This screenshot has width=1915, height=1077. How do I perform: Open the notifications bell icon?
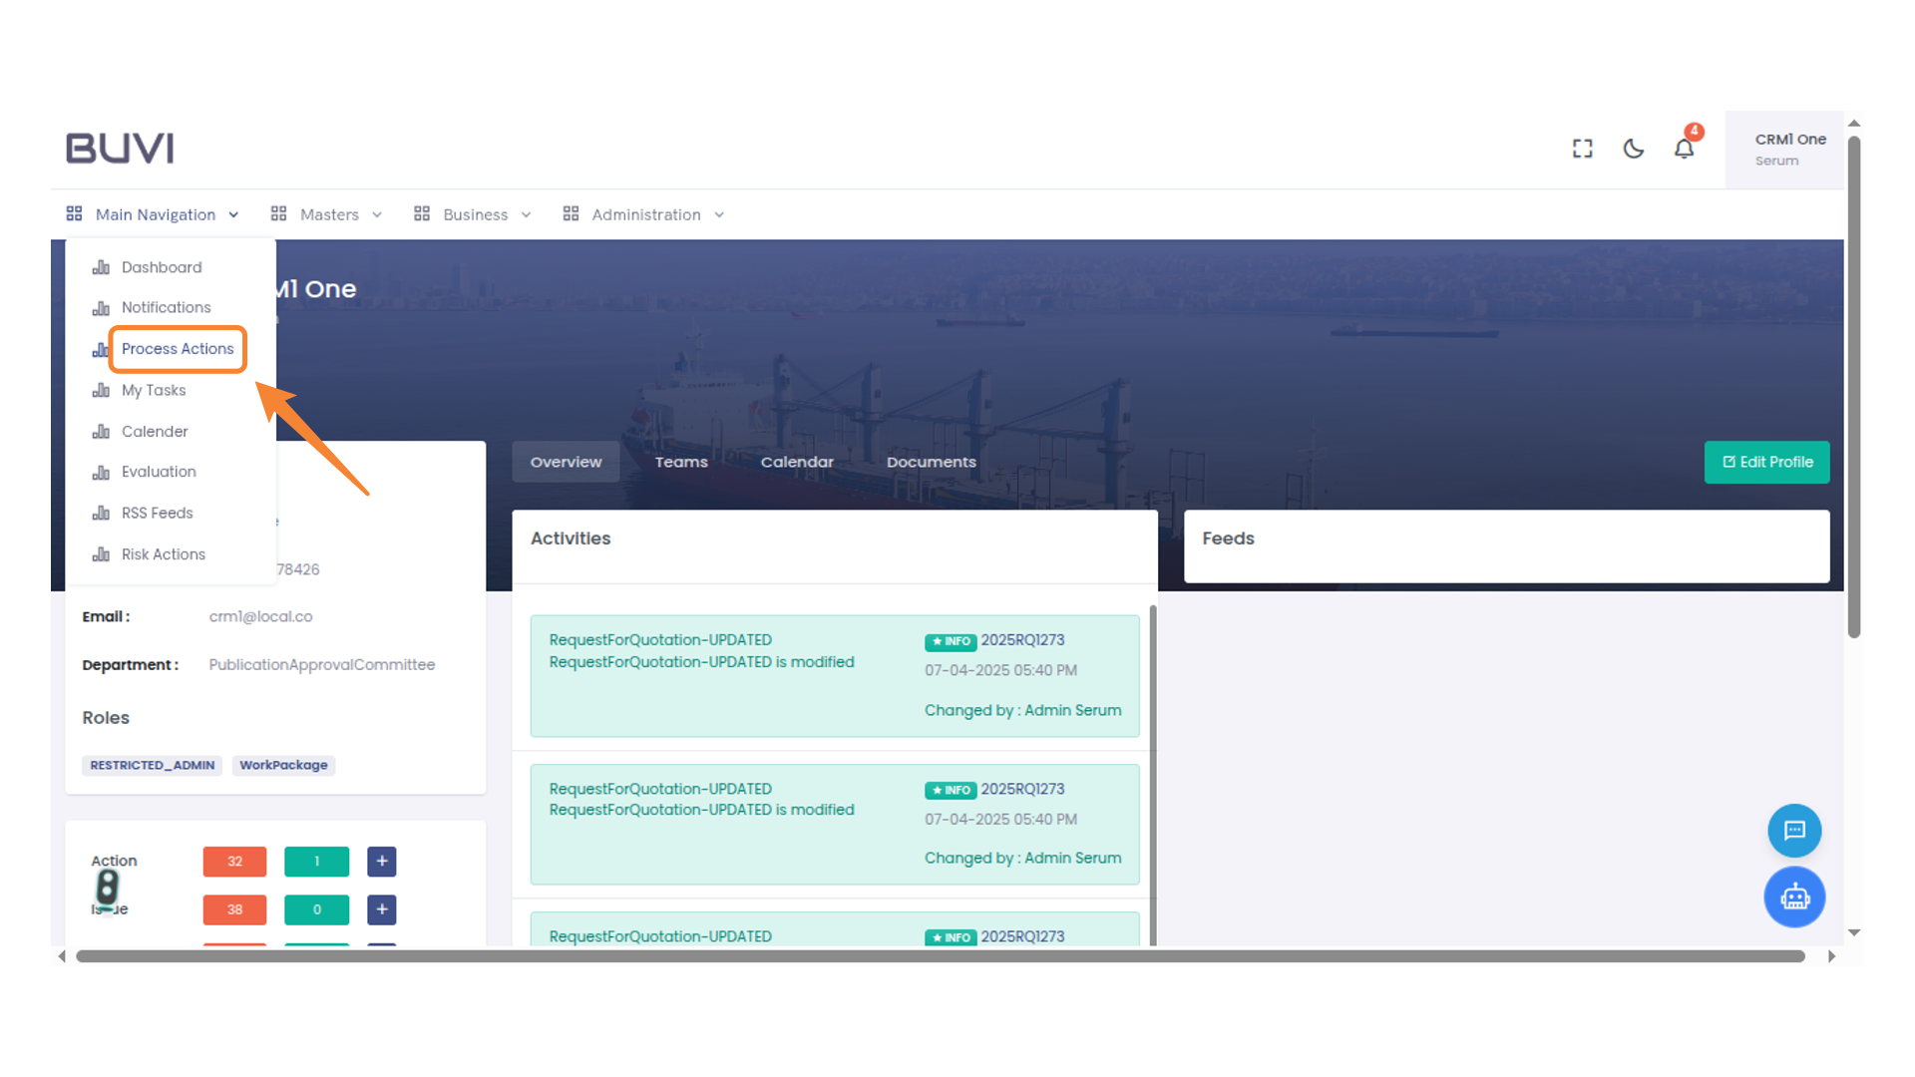point(1684,148)
